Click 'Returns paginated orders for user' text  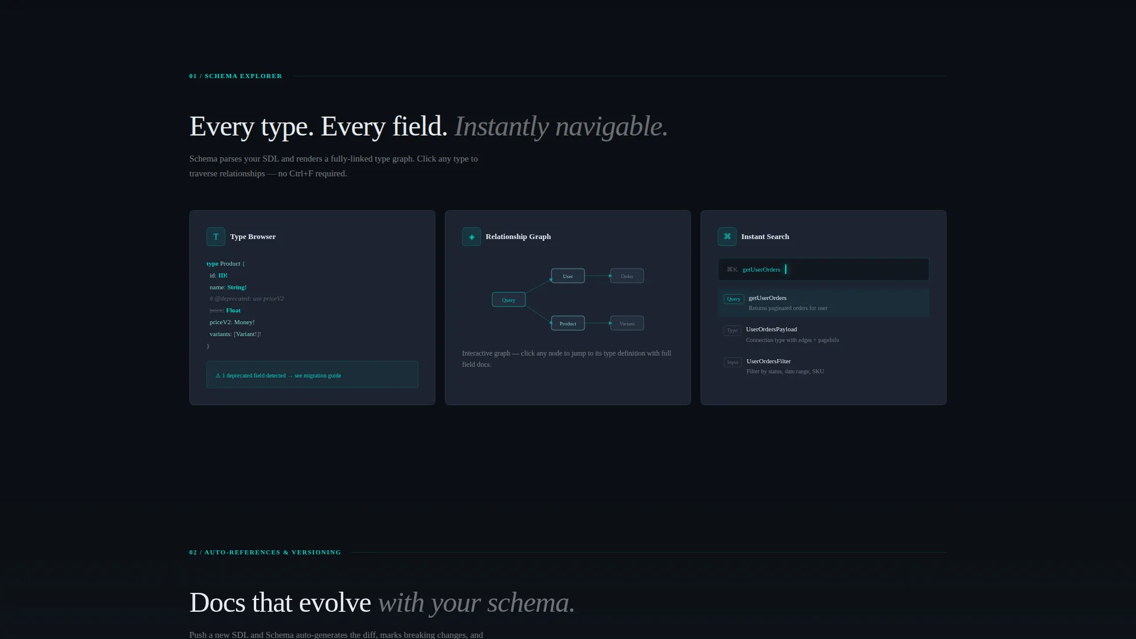788,308
